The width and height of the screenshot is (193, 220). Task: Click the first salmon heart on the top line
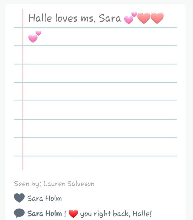[144, 18]
